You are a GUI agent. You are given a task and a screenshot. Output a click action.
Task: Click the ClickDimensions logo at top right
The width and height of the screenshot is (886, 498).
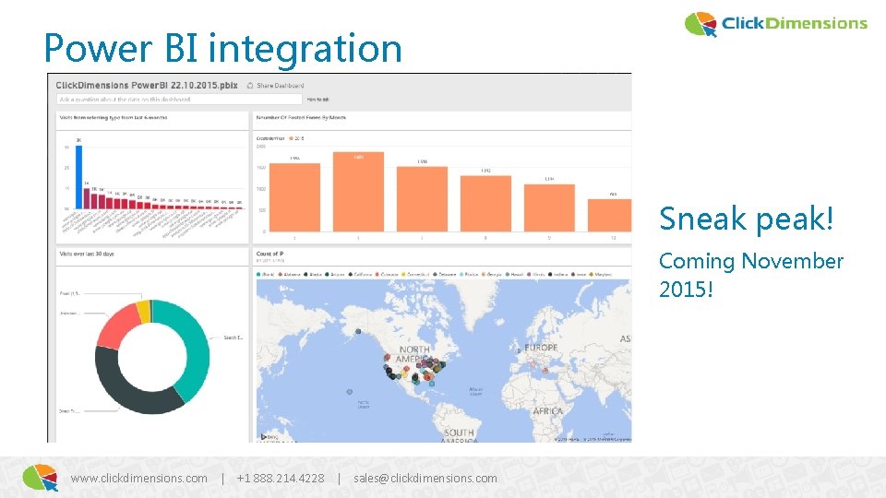[776, 24]
